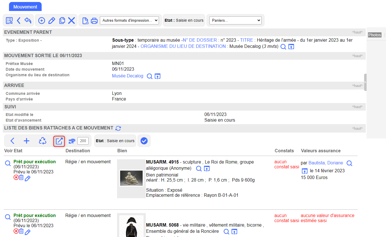Click the magnifier after Le Roi de Rome title
Image resolution: width=386 pixels, height=237 pixels.
pyautogui.click(x=199, y=169)
